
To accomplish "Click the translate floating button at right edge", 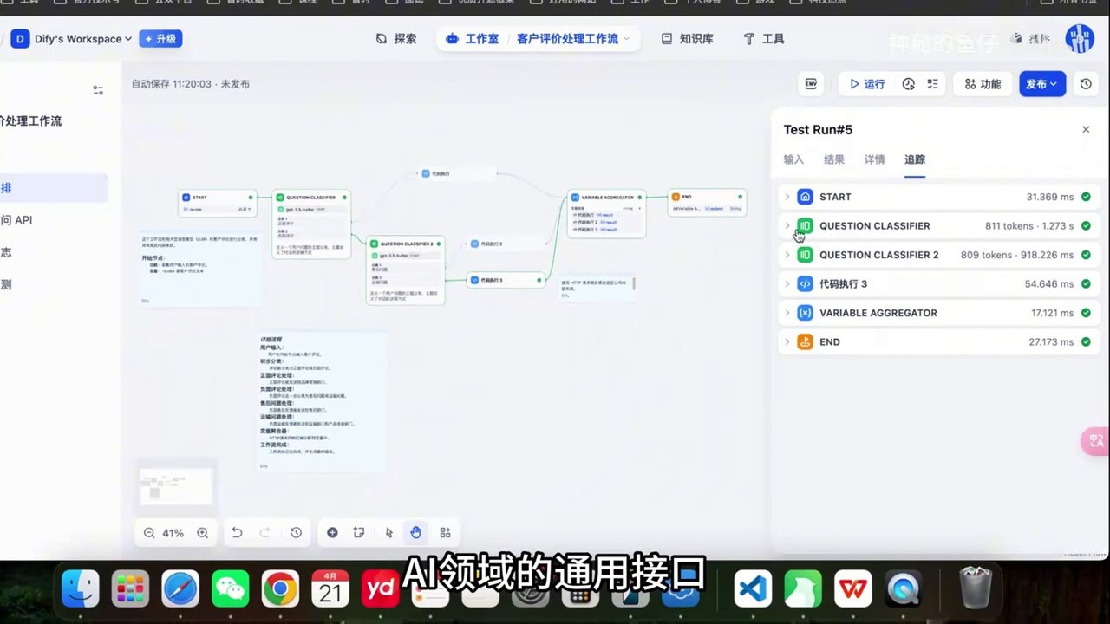I will point(1096,441).
